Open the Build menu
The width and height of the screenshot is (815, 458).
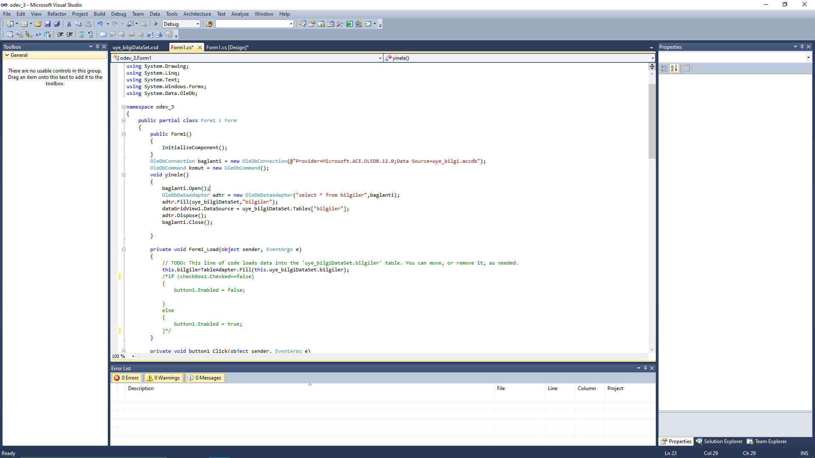click(99, 14)
